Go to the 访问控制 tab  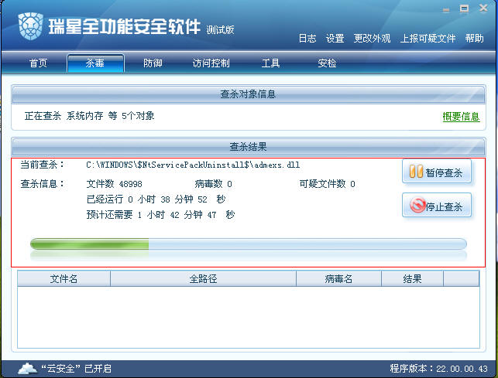(x=211, y=63)
